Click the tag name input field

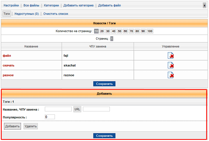[58, 109]
